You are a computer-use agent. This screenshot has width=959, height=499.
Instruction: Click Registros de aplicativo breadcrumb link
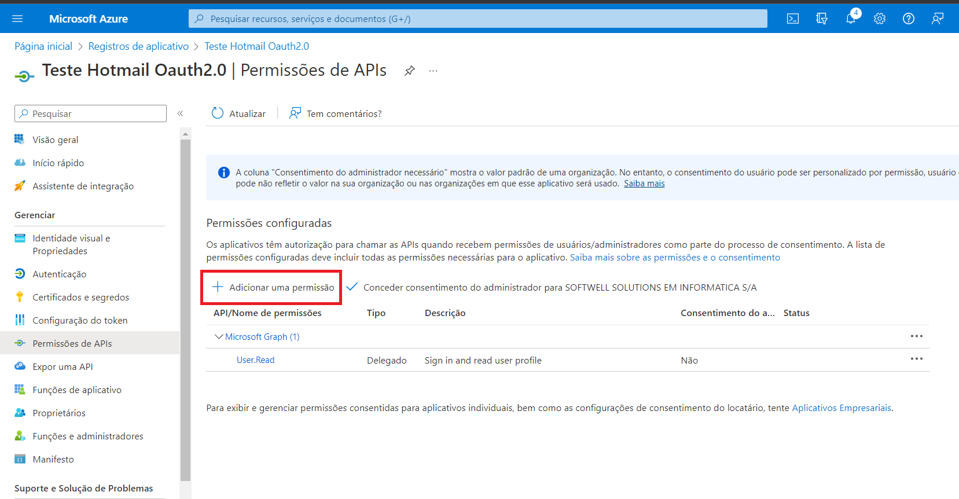coord(138,46)
